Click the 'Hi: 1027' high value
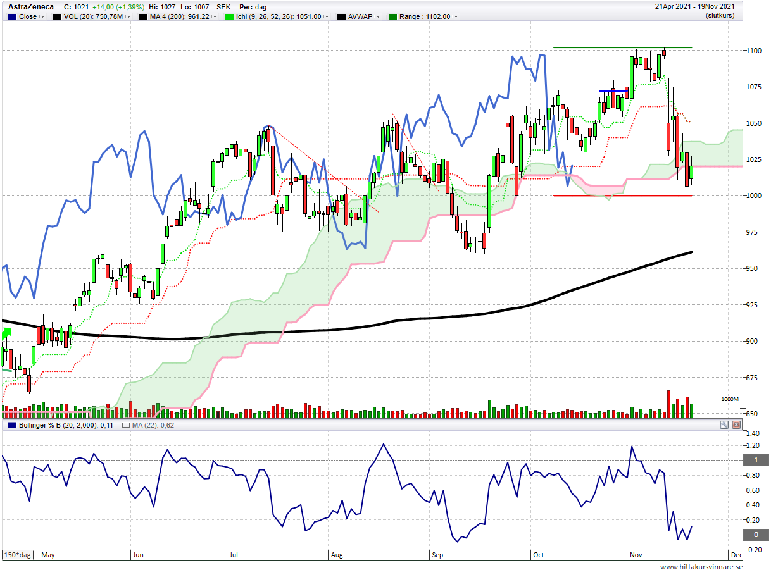Screen dimensions: 771x570 [161, 7]
